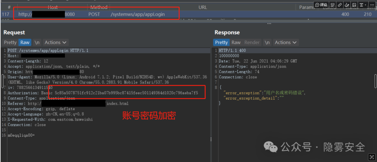Select the Request Raw tab
Viewport: 377px width, 162px height.
point(25,43)
